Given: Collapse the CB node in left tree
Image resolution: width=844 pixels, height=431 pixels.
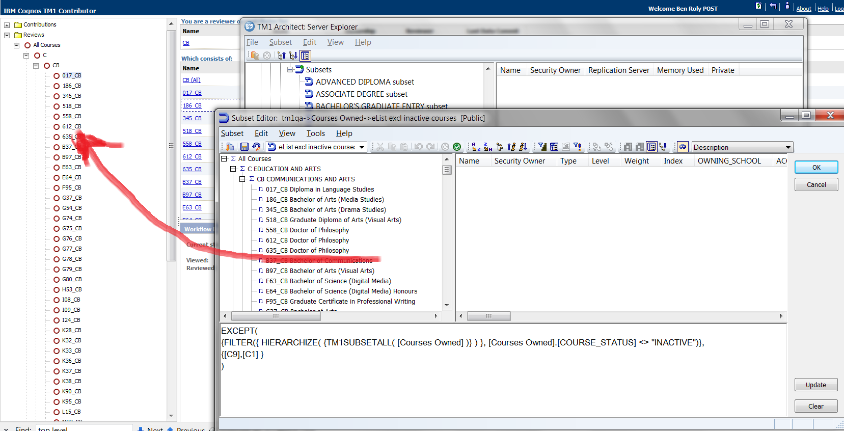Looking at the screenshot, I should coord(36,66).
